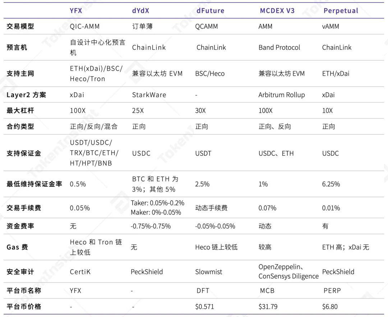Click the StarkWare cell

[149, 95]
